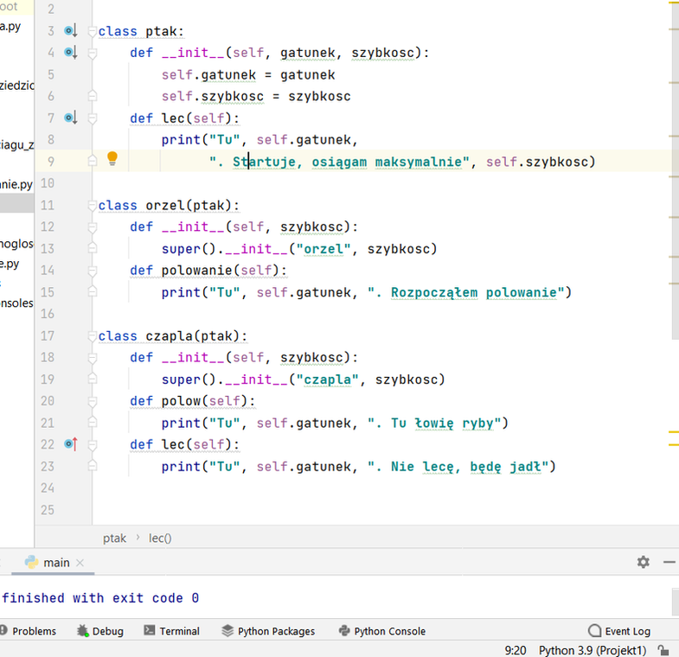The image size is (679, 657).
Task: Click lec() in the breadcrumb bar
Action: [160, 538]
